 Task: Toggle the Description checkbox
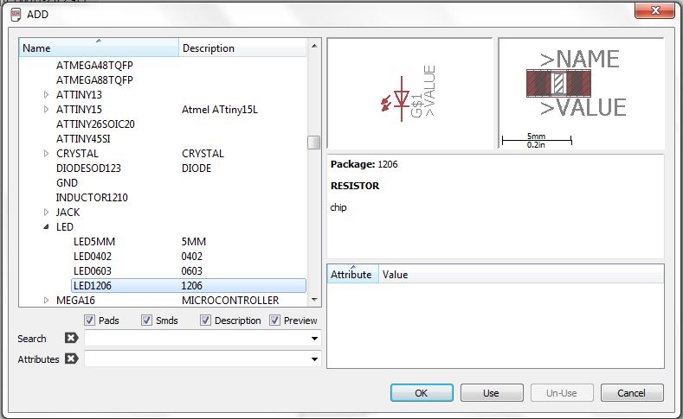[x=205, y=321]
